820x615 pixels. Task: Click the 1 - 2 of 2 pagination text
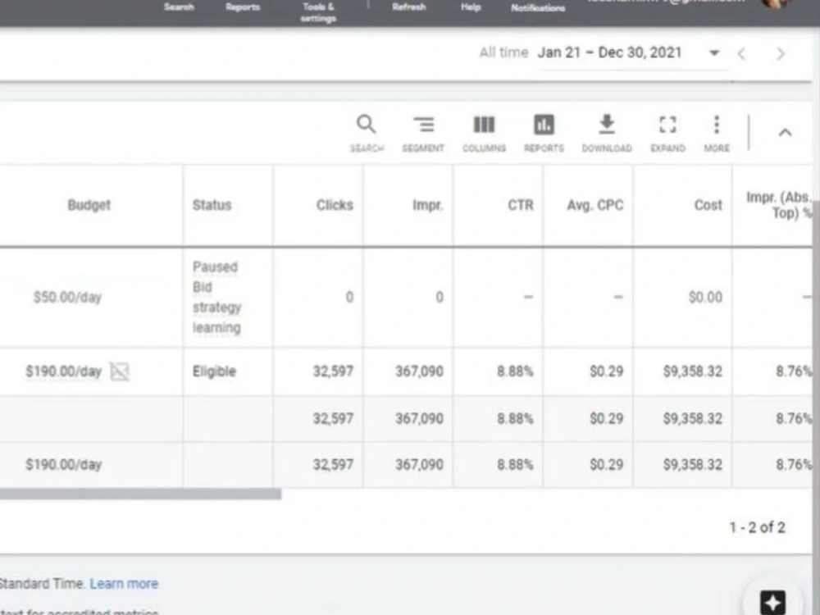757,527
